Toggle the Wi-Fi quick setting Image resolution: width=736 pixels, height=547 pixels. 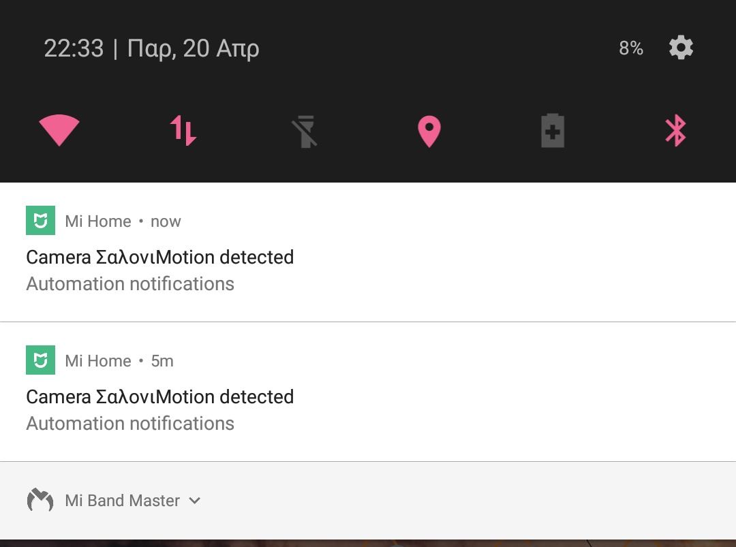(59, 130)
